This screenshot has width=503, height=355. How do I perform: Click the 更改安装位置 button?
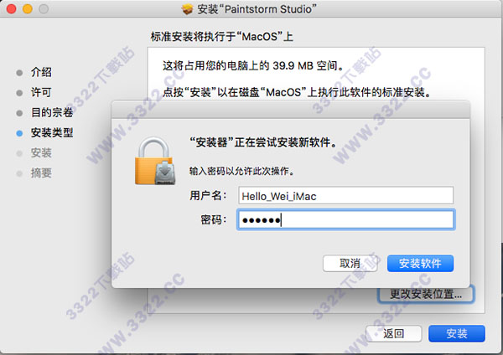(x=426, y=294)
